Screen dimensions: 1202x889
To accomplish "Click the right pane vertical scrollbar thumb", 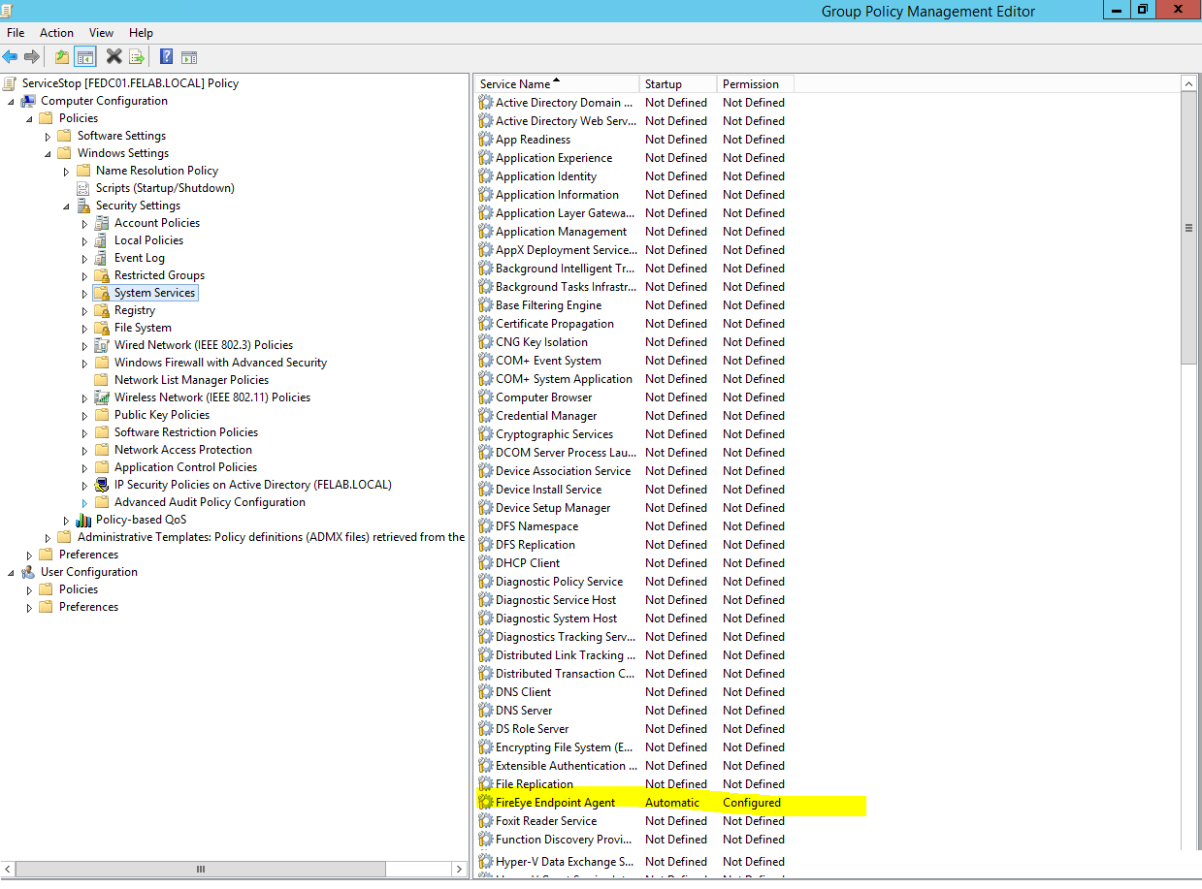I will point(1188,229).
